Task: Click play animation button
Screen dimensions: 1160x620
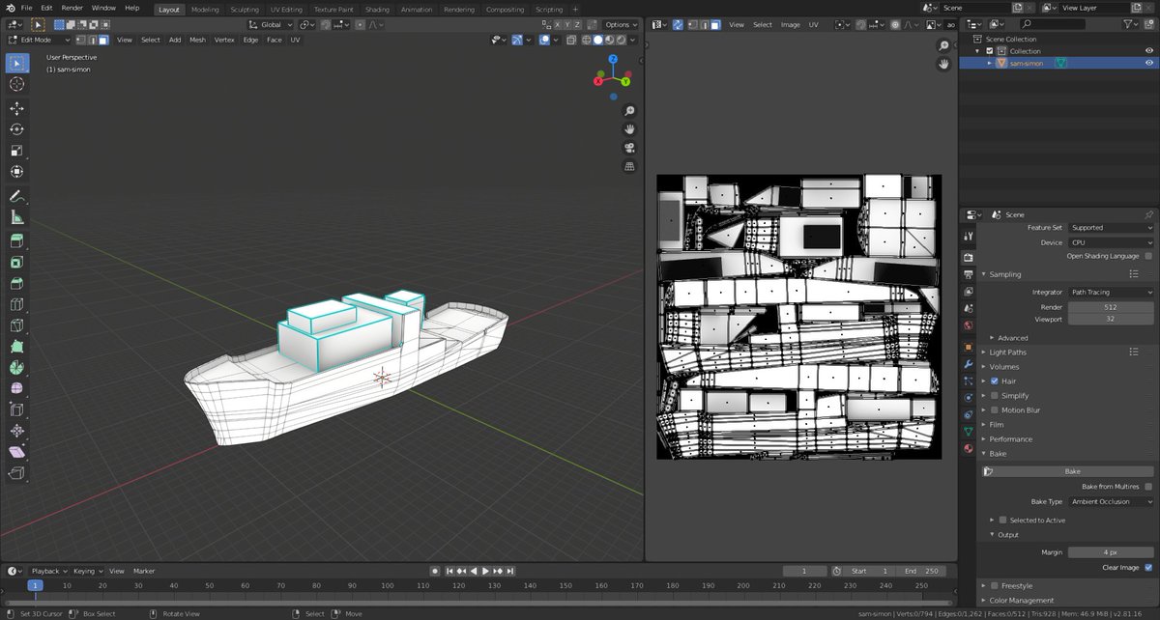Action: tap(485, 571)
